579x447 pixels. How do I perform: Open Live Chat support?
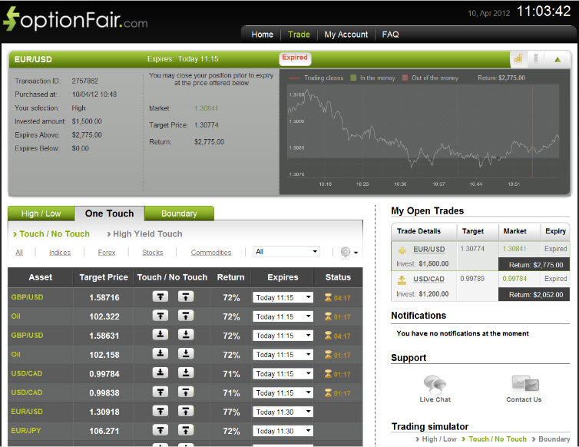435,388
